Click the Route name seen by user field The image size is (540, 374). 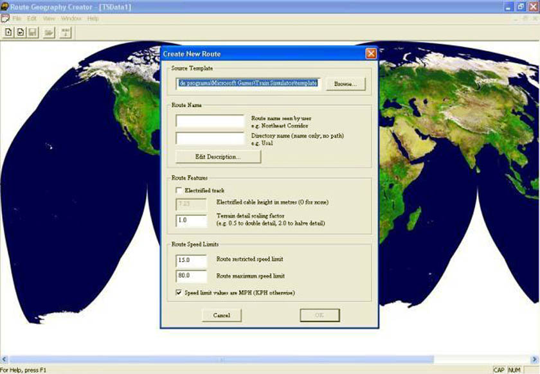[210, 121]
